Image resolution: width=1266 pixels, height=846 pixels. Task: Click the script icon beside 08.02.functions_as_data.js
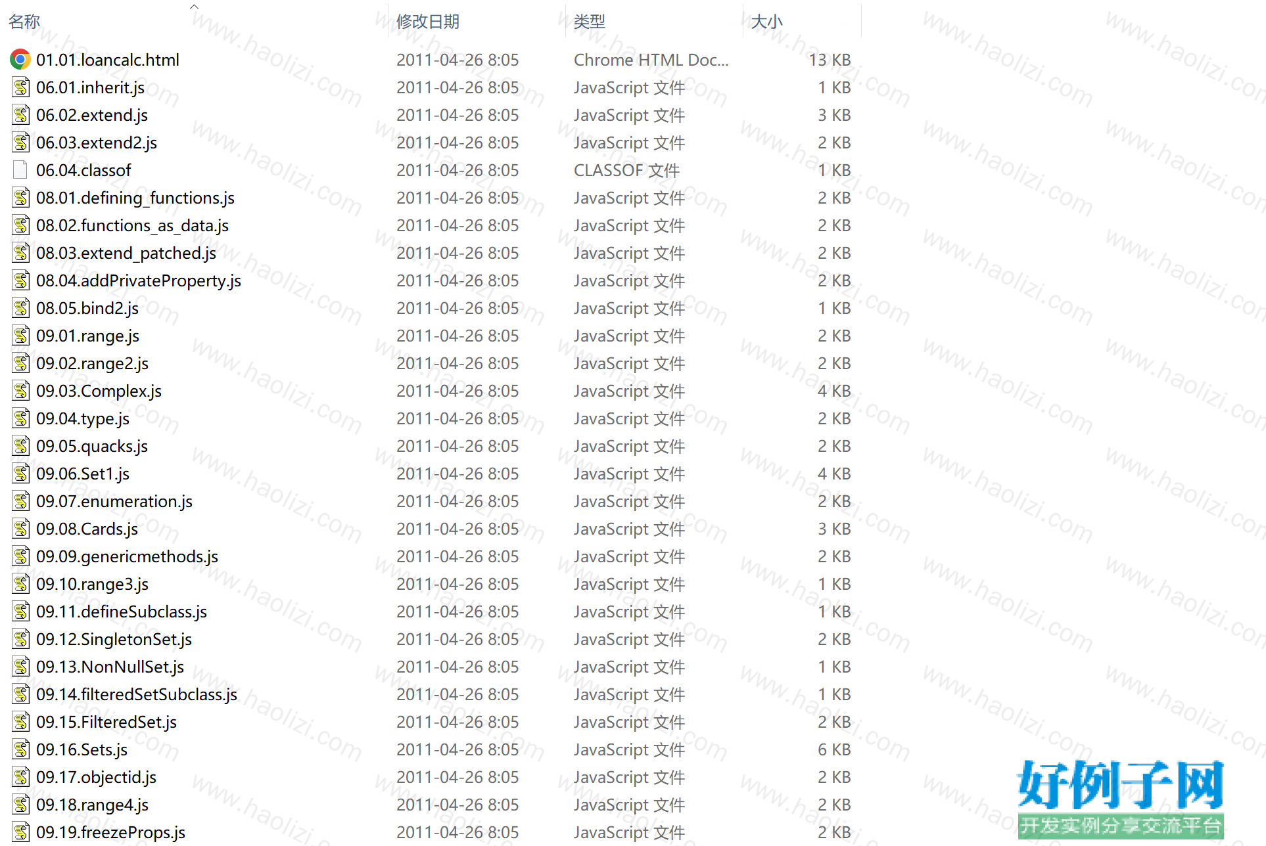click(x=21, y=225)
